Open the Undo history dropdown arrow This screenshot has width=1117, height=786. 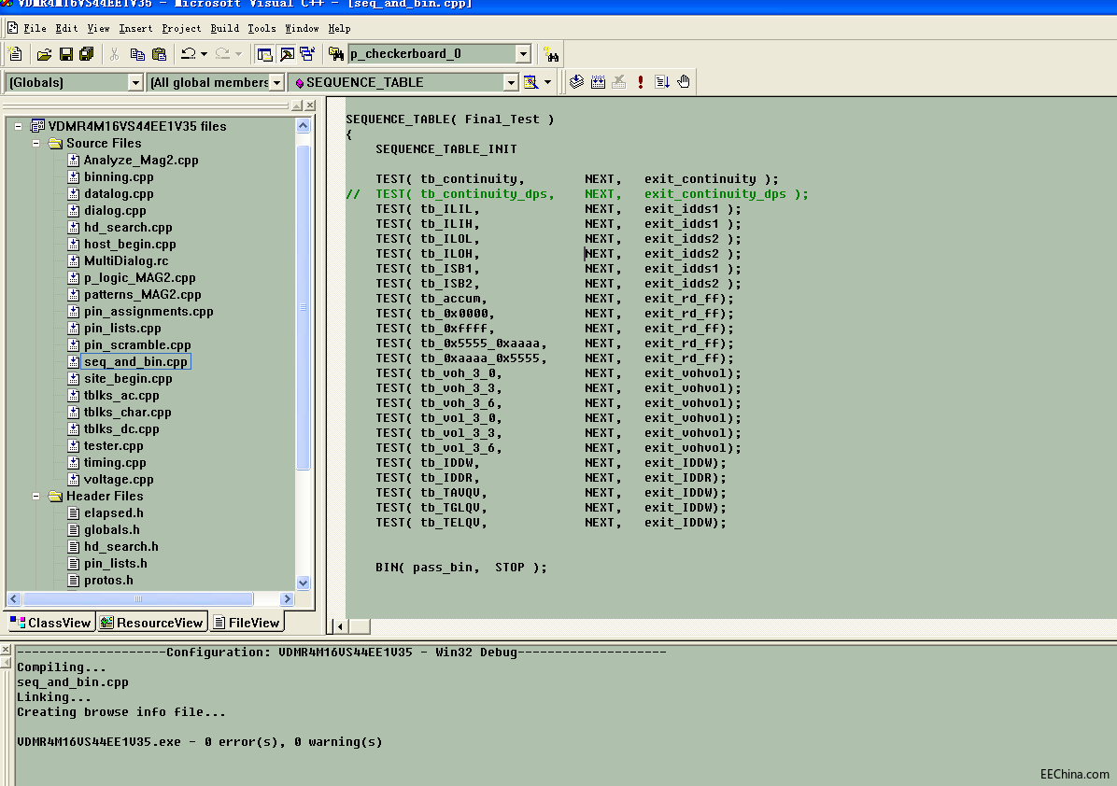[204, 54]
